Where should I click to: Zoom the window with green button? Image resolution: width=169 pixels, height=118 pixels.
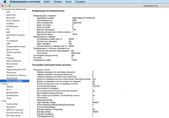click(10, 6)
